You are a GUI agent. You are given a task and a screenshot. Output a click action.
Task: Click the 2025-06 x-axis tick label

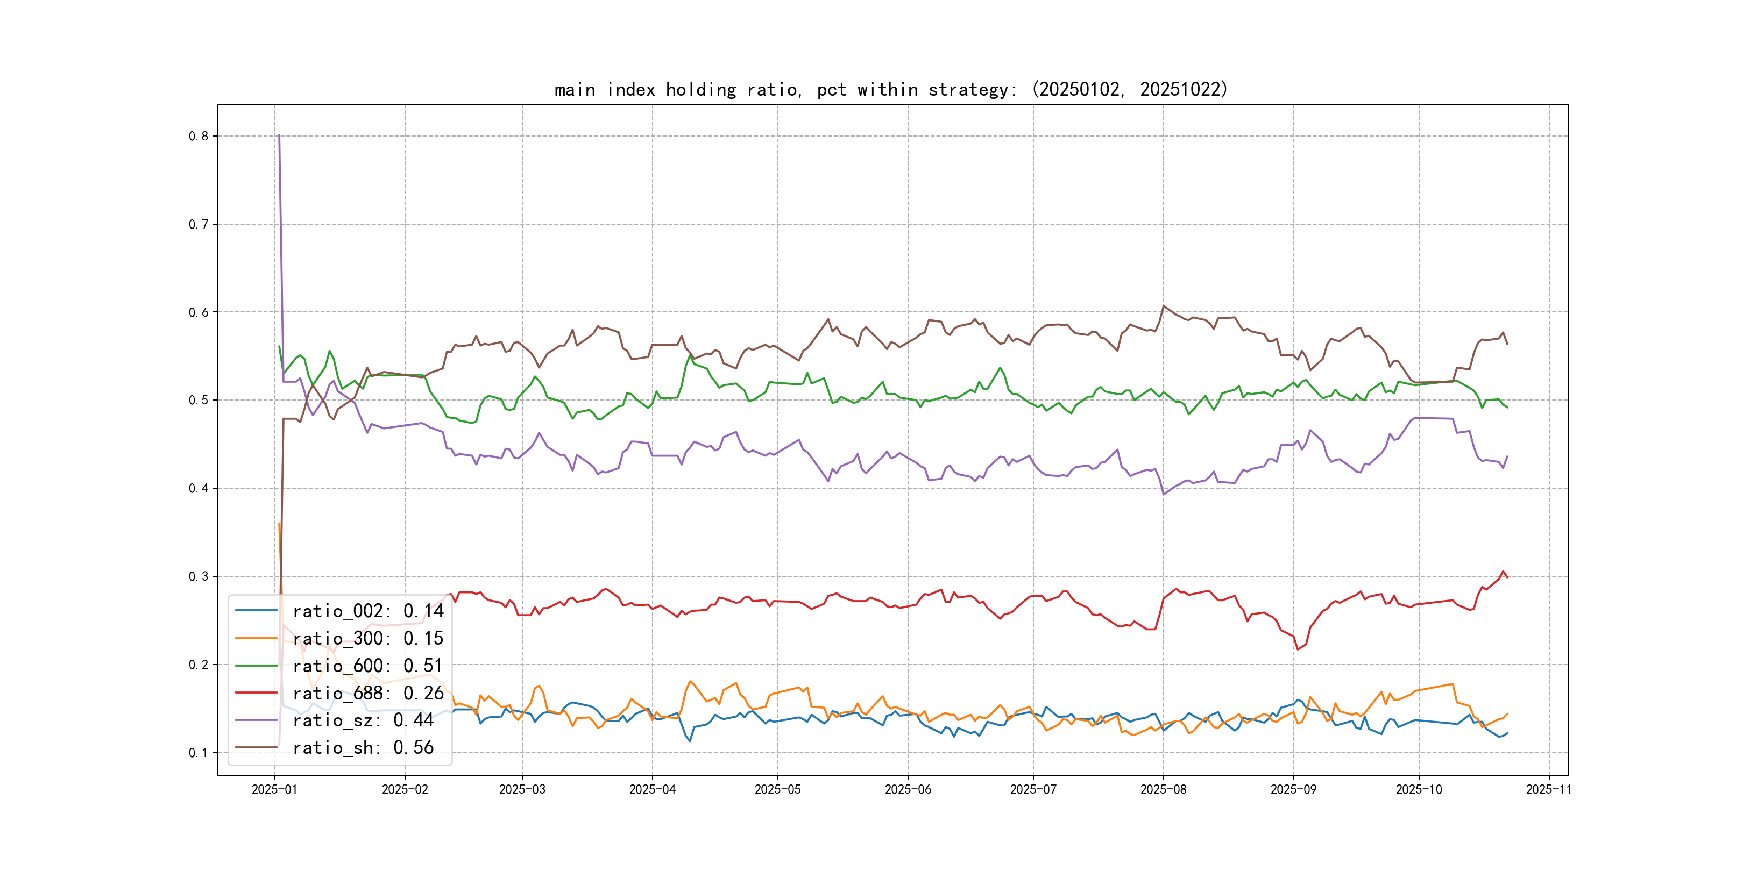908,789
